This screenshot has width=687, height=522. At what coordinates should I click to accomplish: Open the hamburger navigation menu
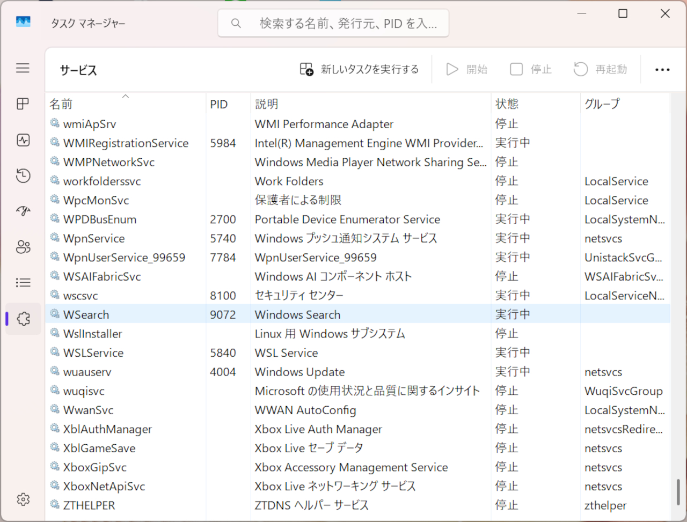[x=23, y=68]
